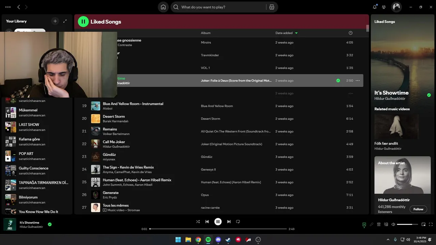This screenshot has height=245, width=436.
Task: Toggle the liked checkmark beside It's Showtime title in side panel
Action: pos(429,95)
